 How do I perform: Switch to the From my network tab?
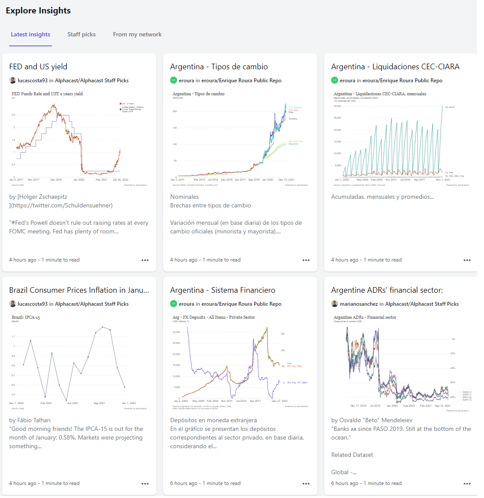click(x=137, y=34)
